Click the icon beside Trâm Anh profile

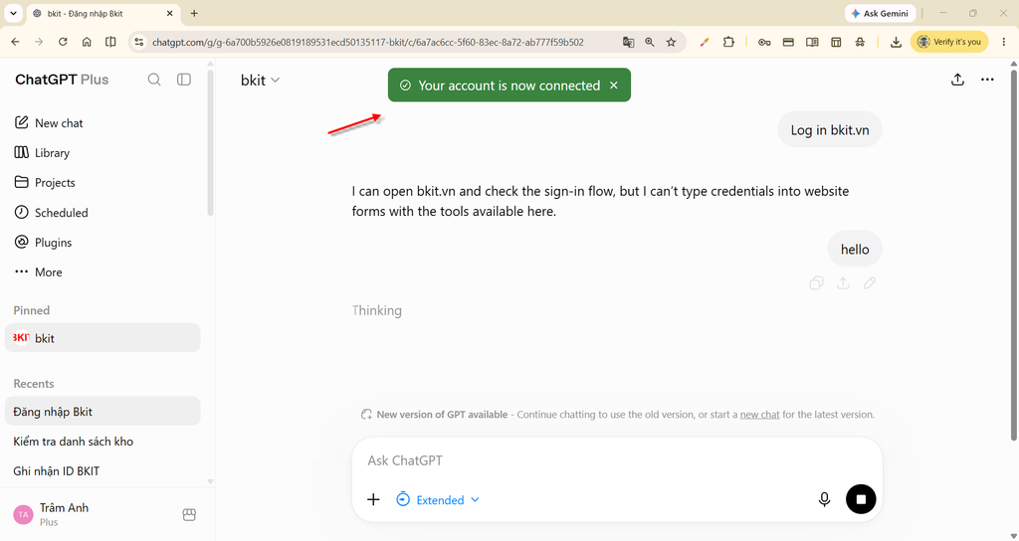click(x=189, y=514)
